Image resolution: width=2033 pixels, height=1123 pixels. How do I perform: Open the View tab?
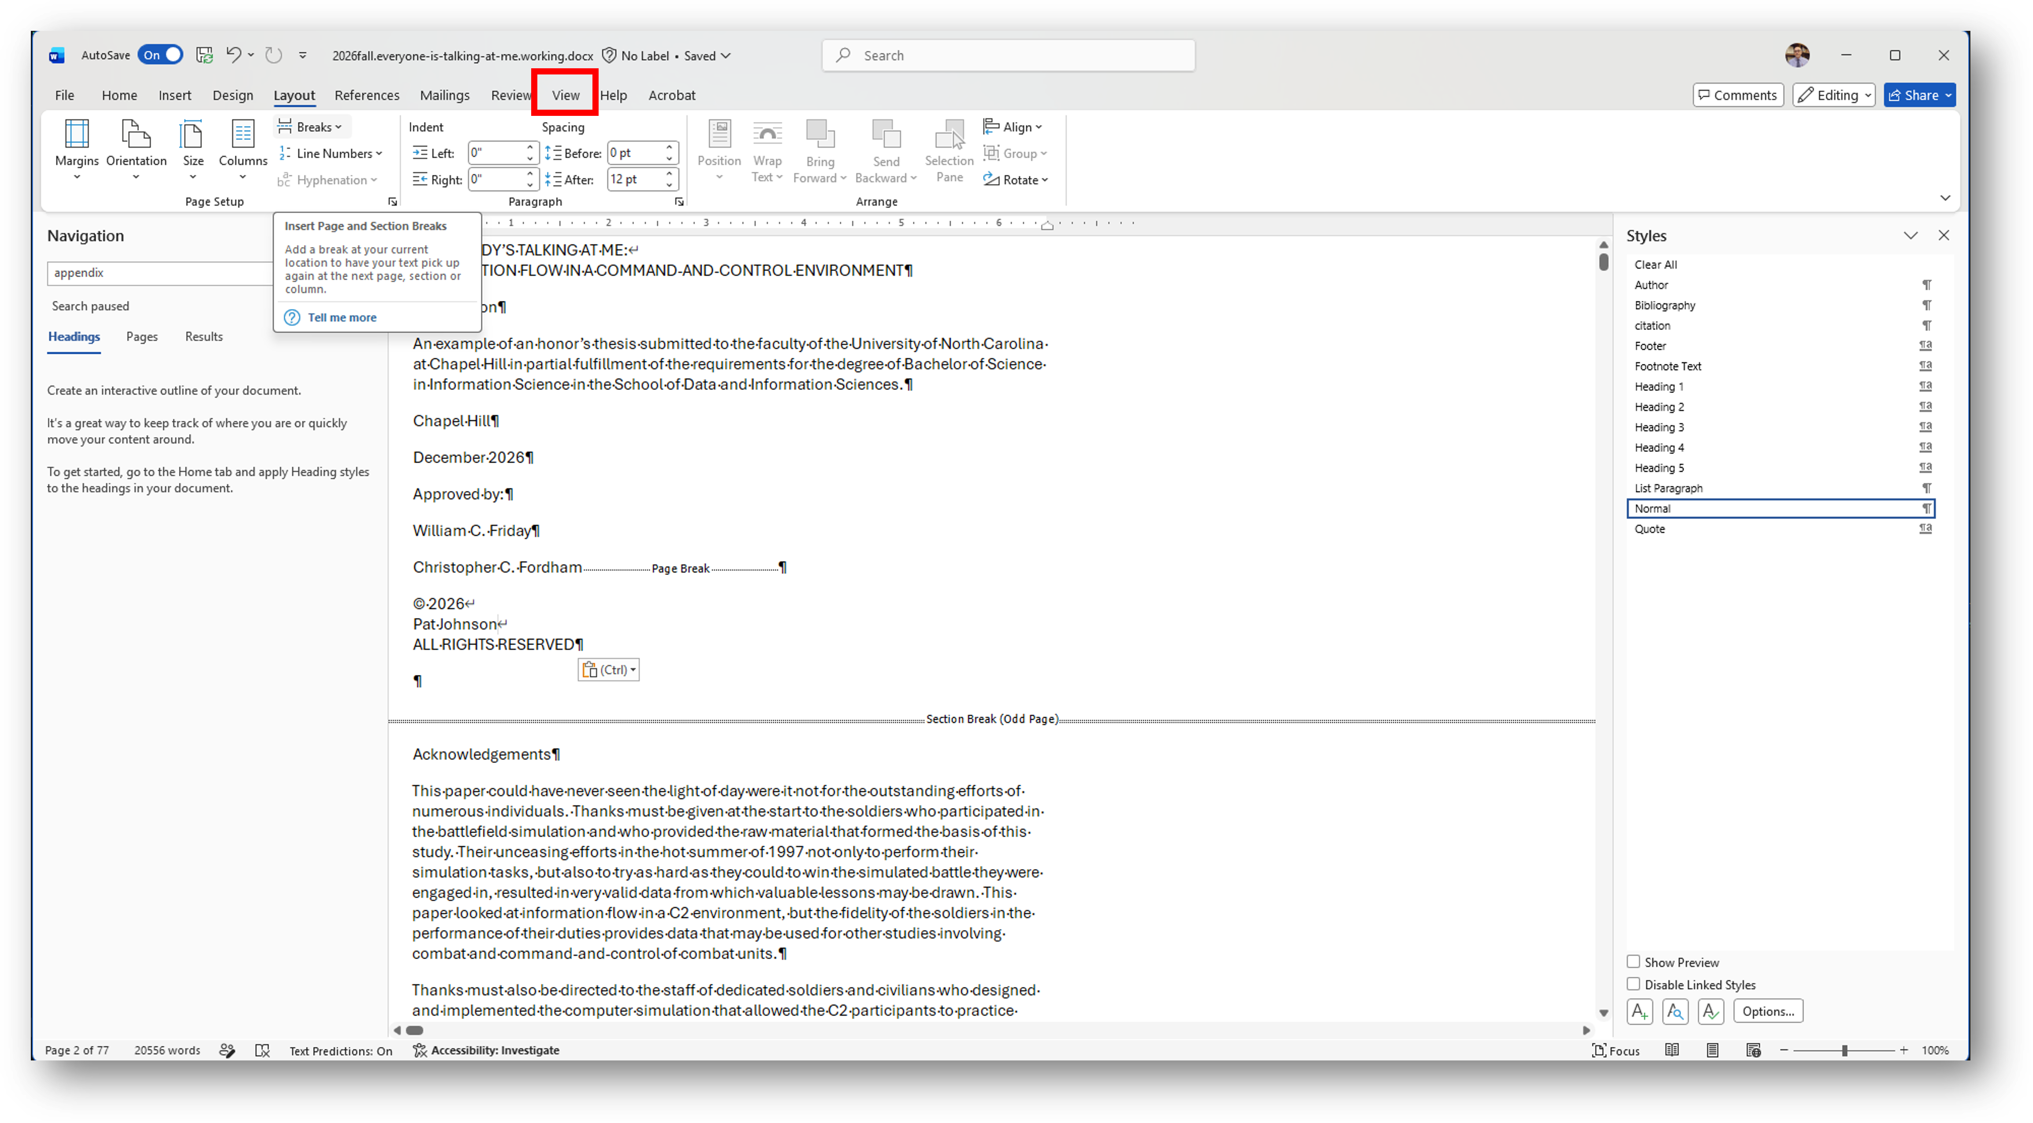click(565, 95)
